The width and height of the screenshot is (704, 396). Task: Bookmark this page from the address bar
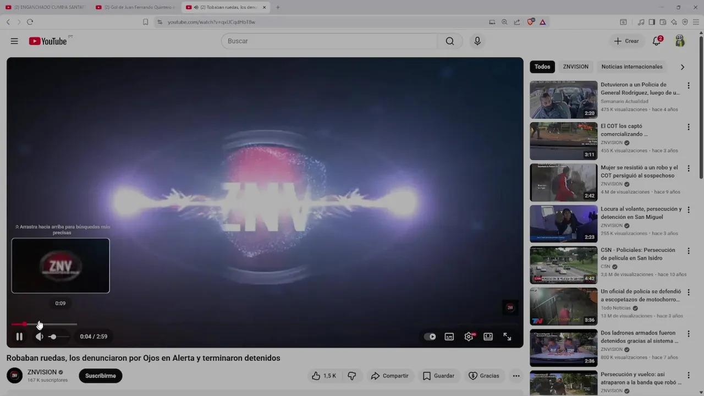click(146, 22)
